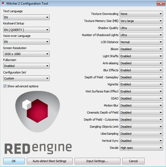Screen dimensions: 166x167
Task: Open the Number of Shadowed Lights dropdown
Action: click(141, 35)
